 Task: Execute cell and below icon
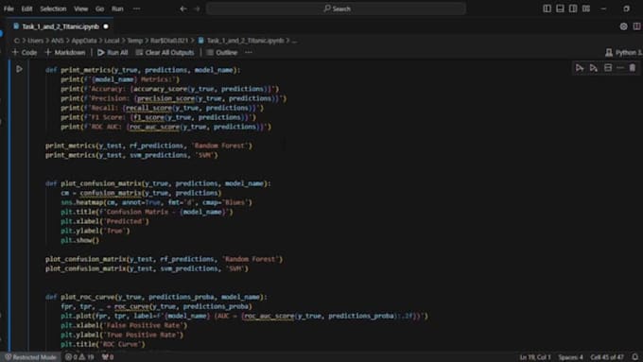point(594,68)
